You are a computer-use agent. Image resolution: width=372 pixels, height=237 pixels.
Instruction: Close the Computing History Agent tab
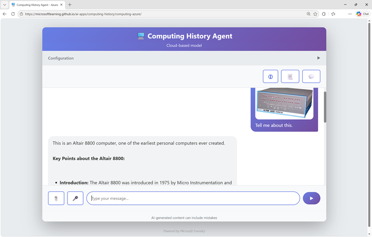point(61,5)
